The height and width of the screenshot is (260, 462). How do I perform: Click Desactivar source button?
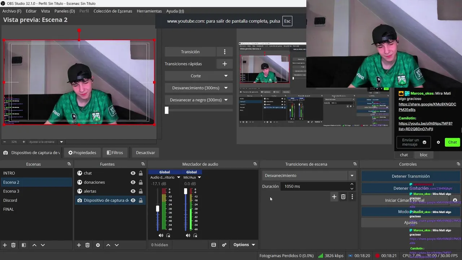145,153
